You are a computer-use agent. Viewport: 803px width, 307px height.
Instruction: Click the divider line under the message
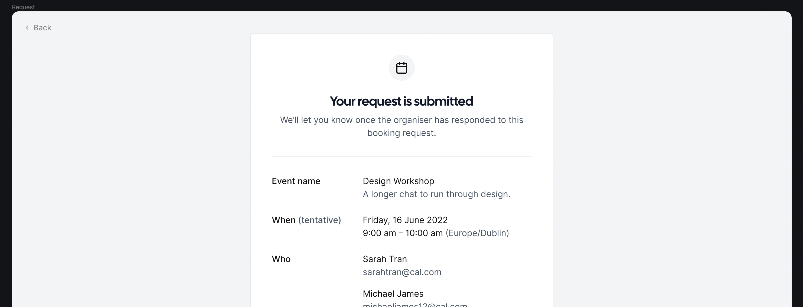coord(401,157)
